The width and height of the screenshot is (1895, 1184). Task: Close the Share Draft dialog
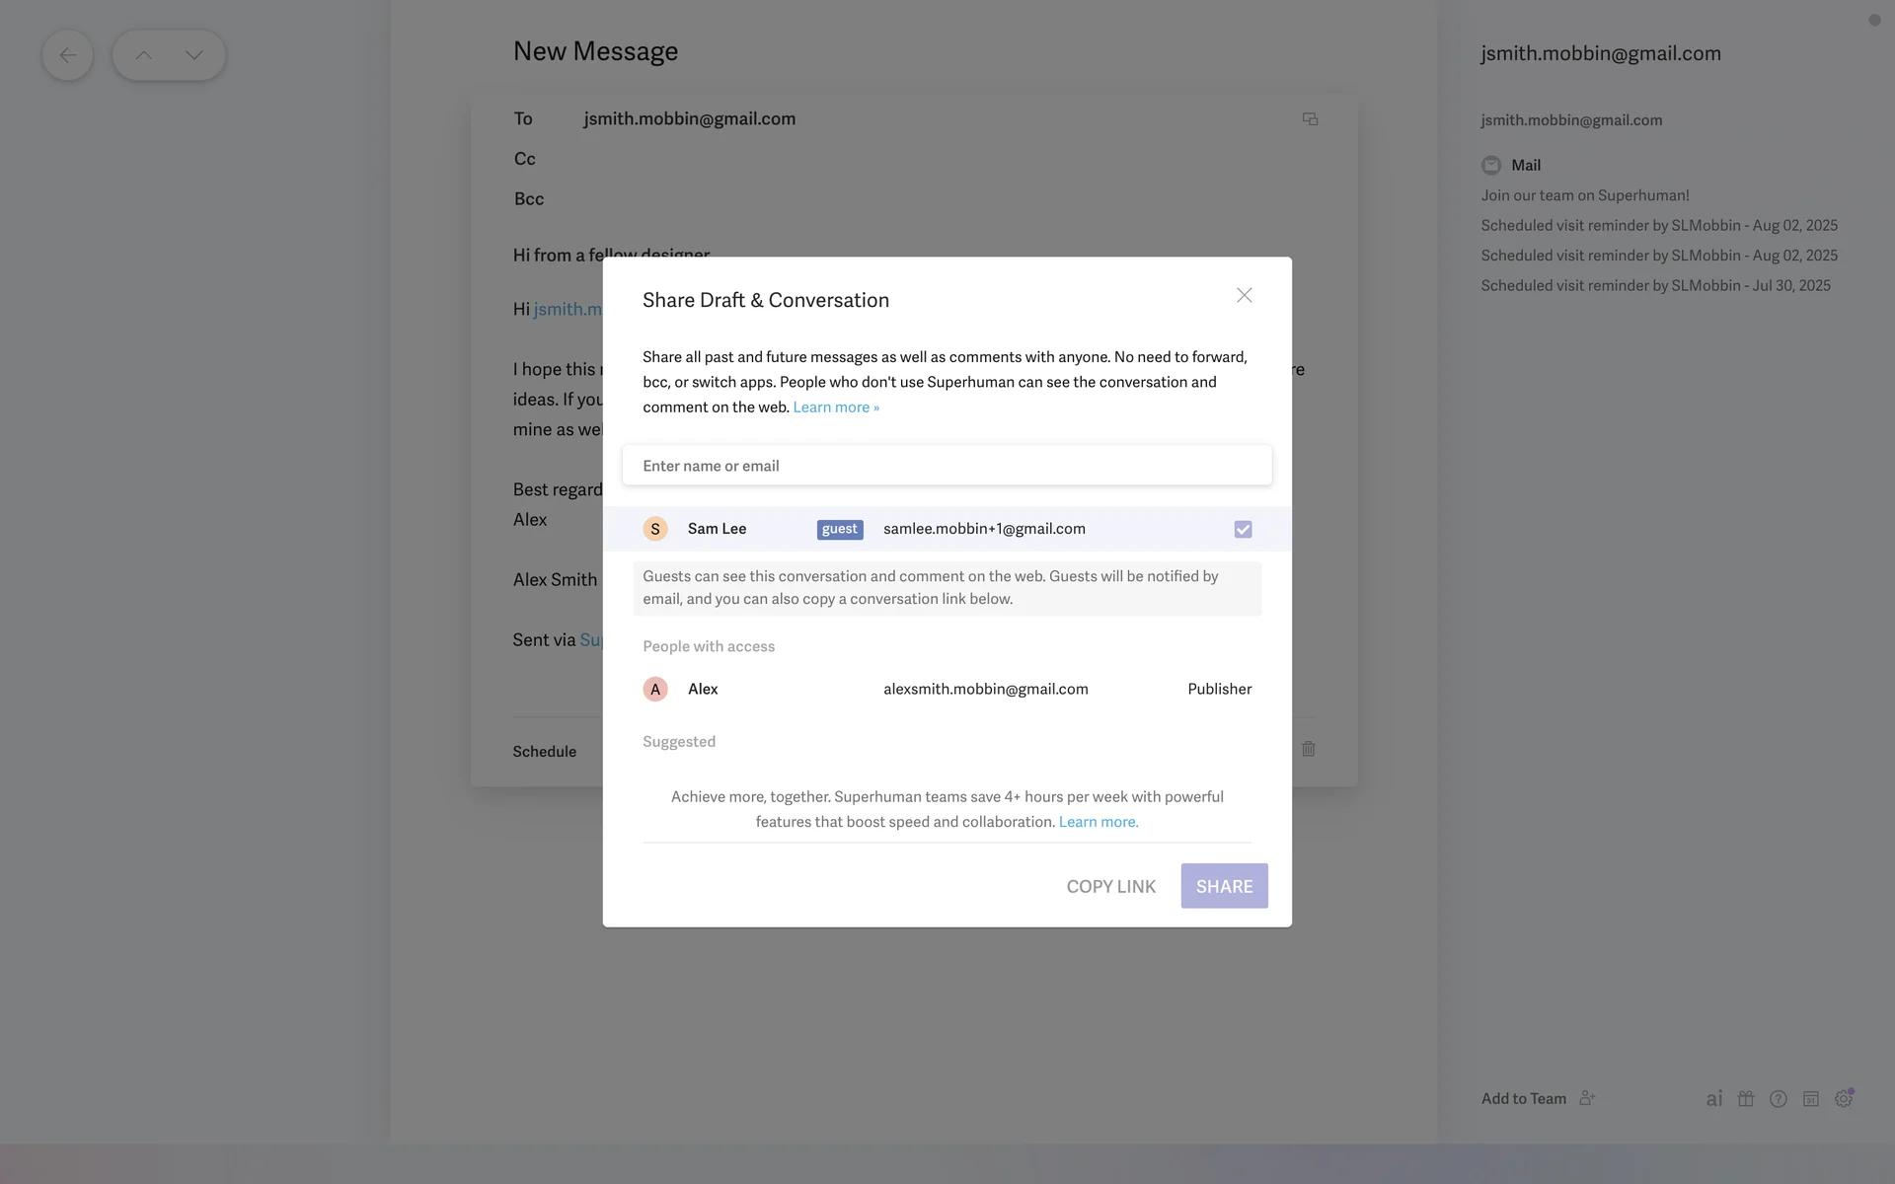[x=1244, y=296]
